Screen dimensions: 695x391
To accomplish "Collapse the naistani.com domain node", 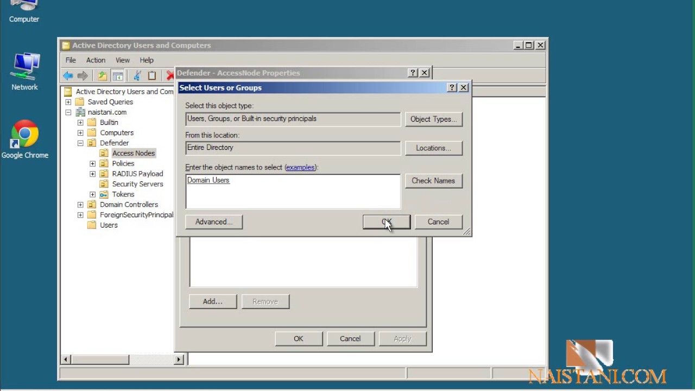I will coord(68,112).
